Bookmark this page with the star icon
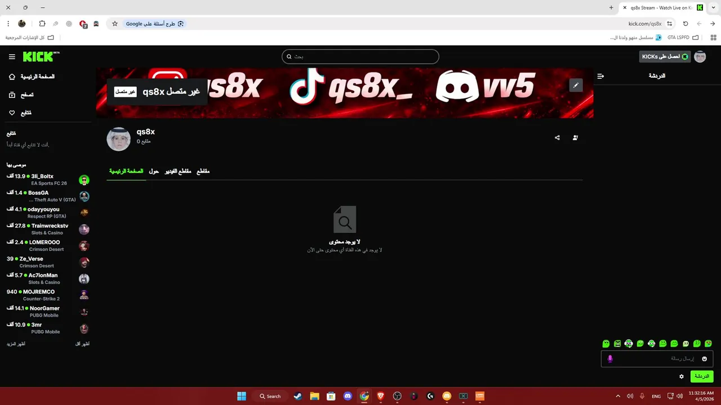721x405 pixels. (115, 24)
